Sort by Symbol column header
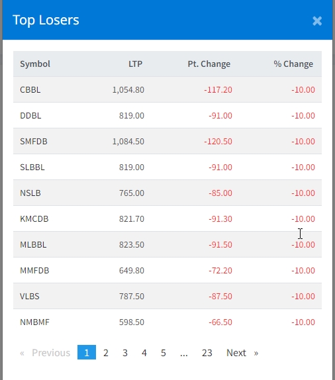This screenshot has height=380, width=335. pyautogui.click(x=35, y=64)
